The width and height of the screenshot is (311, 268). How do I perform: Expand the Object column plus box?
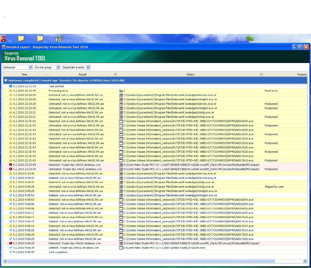[x=261, y=74]
